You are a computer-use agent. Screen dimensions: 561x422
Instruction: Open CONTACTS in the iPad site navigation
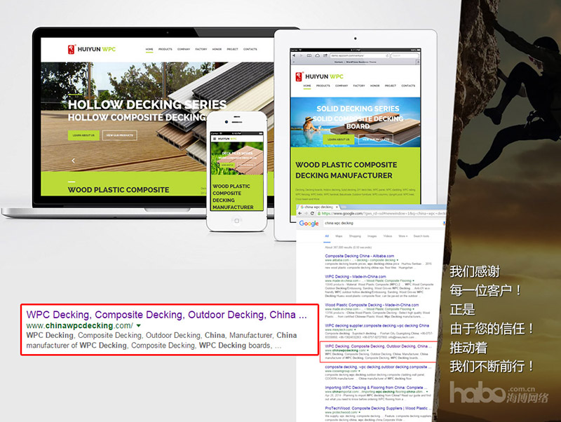click(x=407, y=86)
